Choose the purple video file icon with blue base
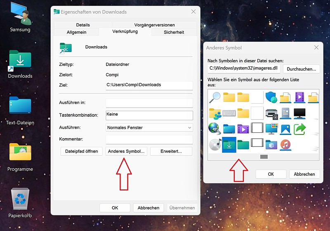This screenshot has height=231, width=330. pyautogui.click(x=300, y=97)
